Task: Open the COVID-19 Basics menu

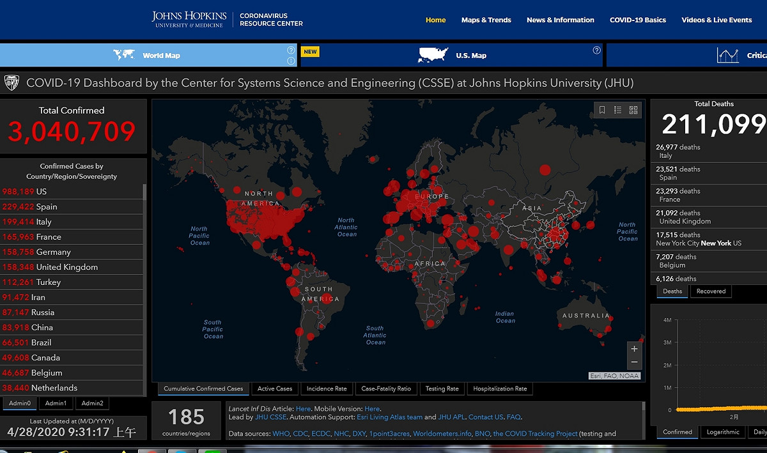Action: (x=638, y=20)
